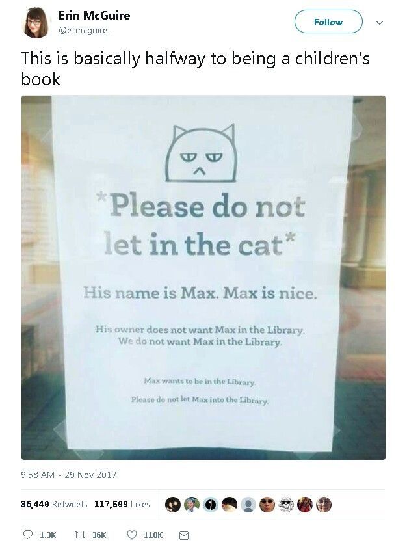Click the 36K retweet count
The width and height of the screenshot is (407, 545).
(x=99, y=535)
